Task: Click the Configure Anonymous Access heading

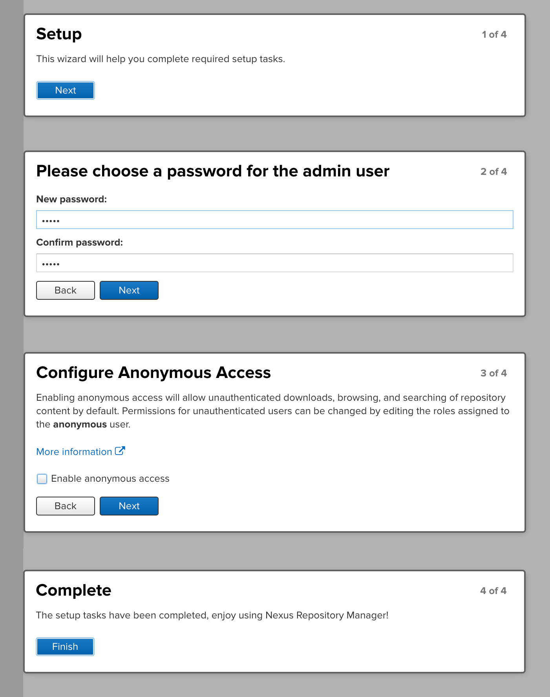Action: click(x=153, y=373)
